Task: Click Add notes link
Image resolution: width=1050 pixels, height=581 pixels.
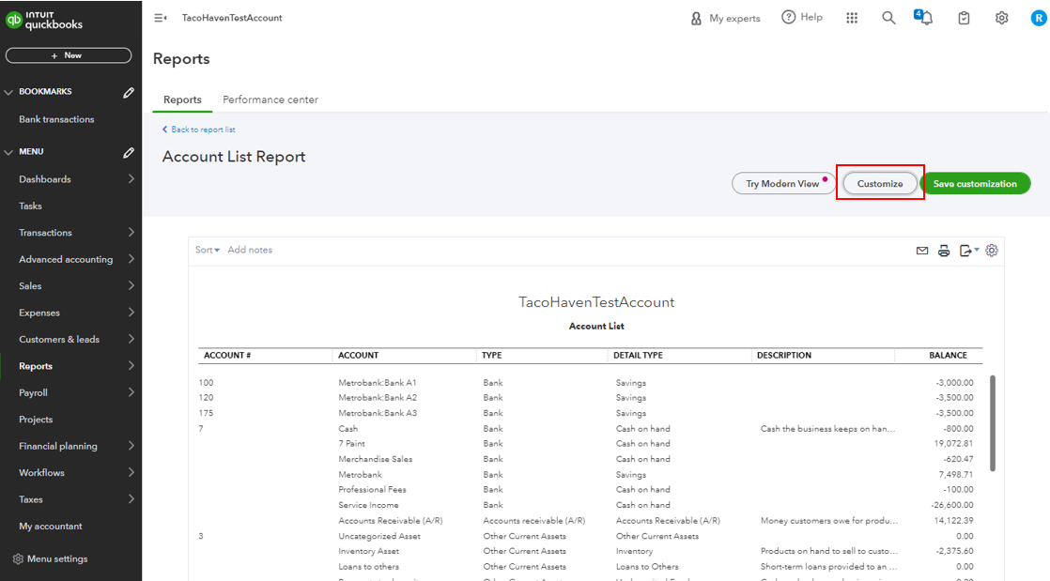Action: coord(250,250)
